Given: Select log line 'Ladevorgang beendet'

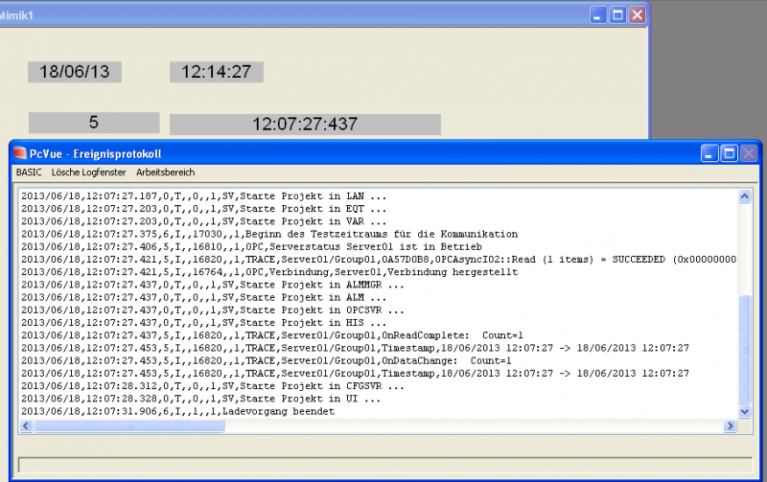Looking at the screenshot, I should pos(178,412).
